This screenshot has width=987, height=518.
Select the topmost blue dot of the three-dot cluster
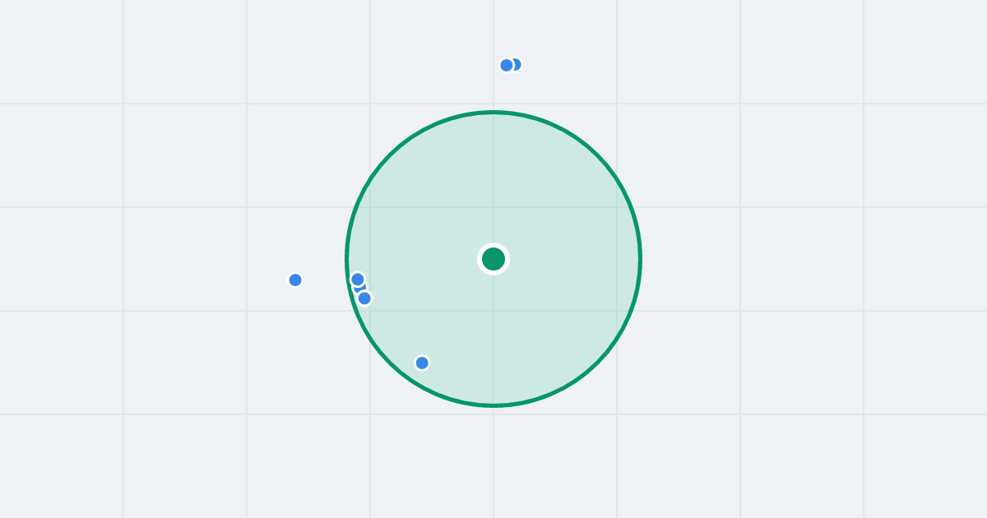[358, 280]
